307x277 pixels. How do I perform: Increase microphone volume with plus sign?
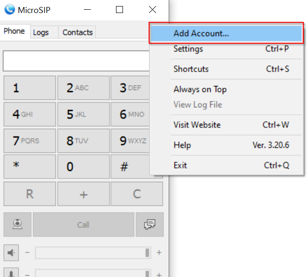pyautogui.click(x=159, y=275)
